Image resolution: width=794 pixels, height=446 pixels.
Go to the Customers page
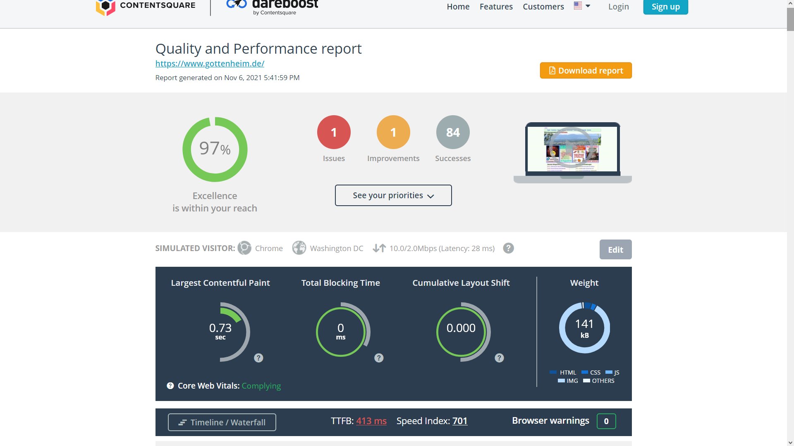[543, 7]
